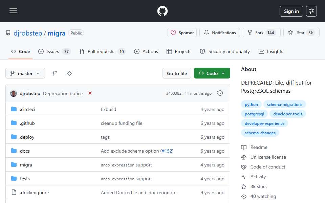This screenshot has width=325, height=203.
Task: Open the fixbuild commit message
Action: 108,109
